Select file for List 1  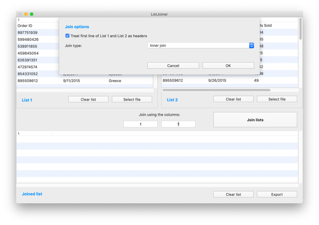(132, 99)
